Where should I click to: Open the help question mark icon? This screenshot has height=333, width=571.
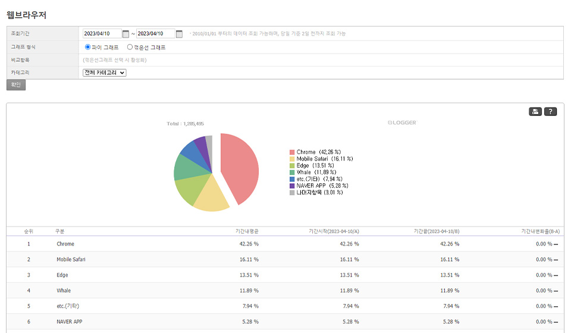(x=550, y=112)
